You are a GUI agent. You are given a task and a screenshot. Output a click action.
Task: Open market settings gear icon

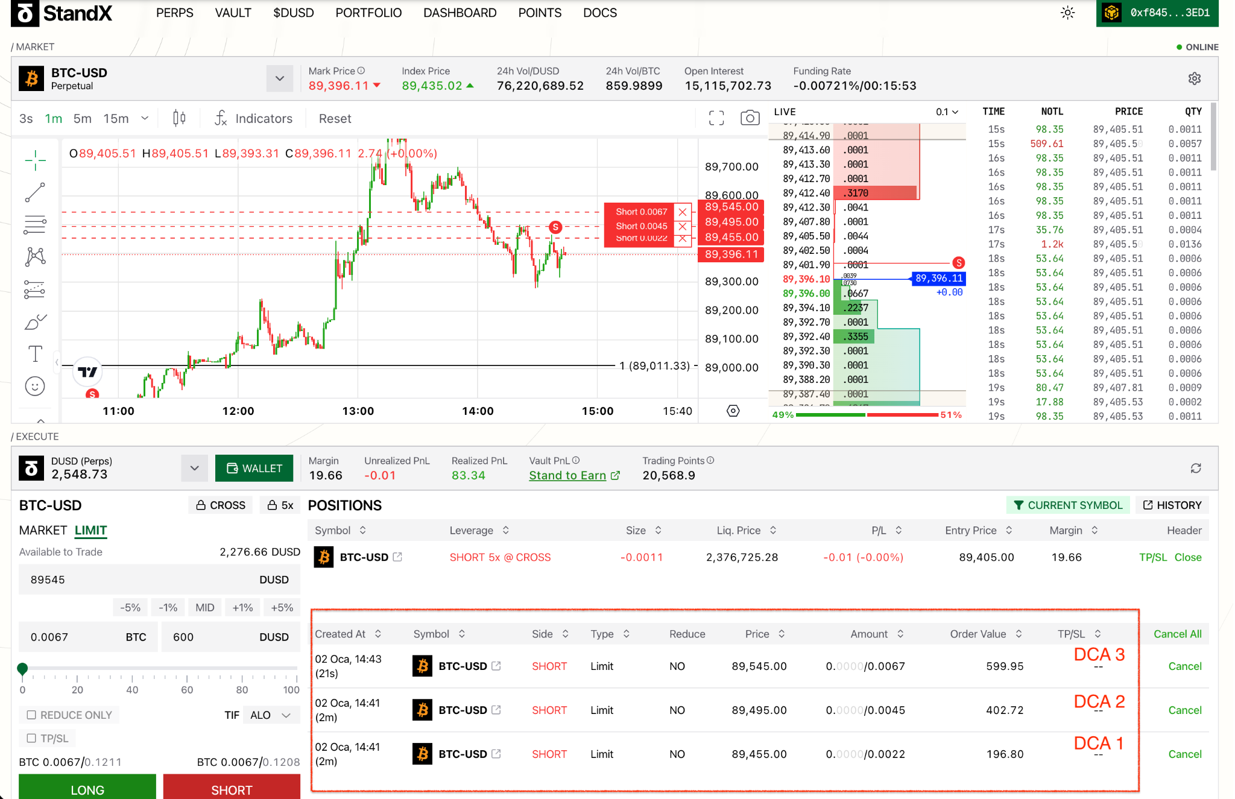click(x=1195, y=78)
